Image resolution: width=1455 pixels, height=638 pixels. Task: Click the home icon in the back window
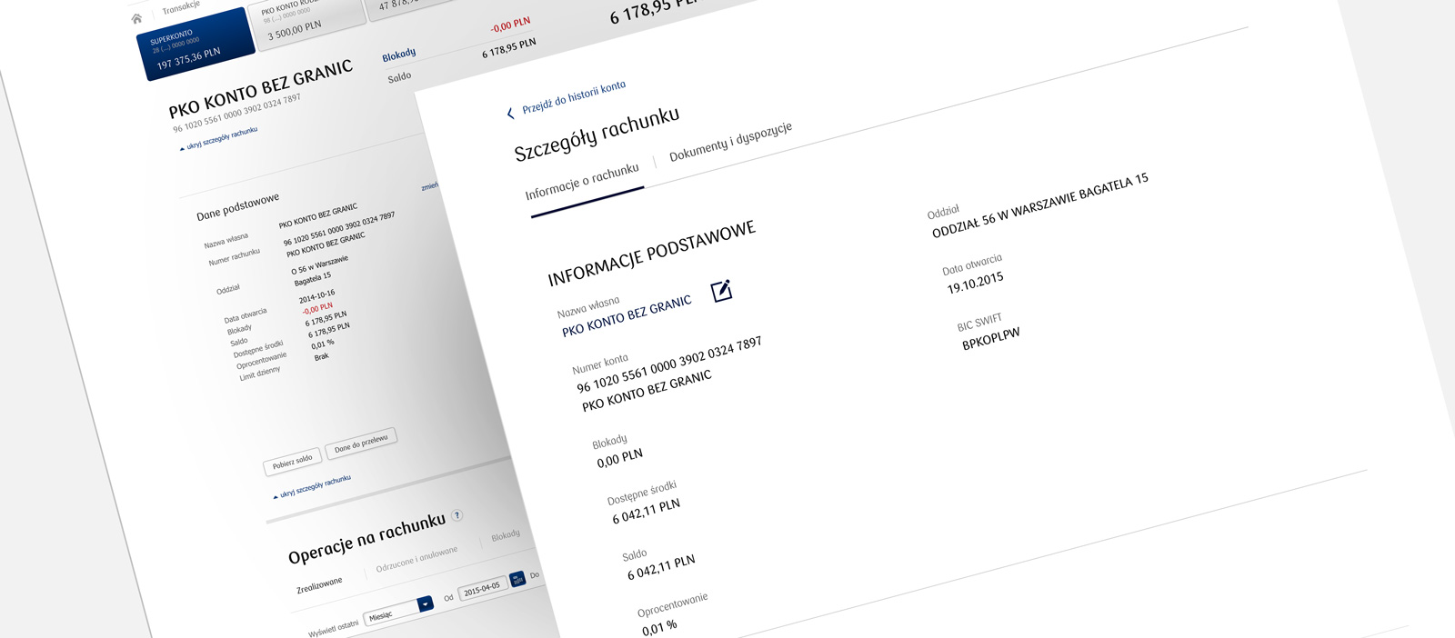coord(136,18)
